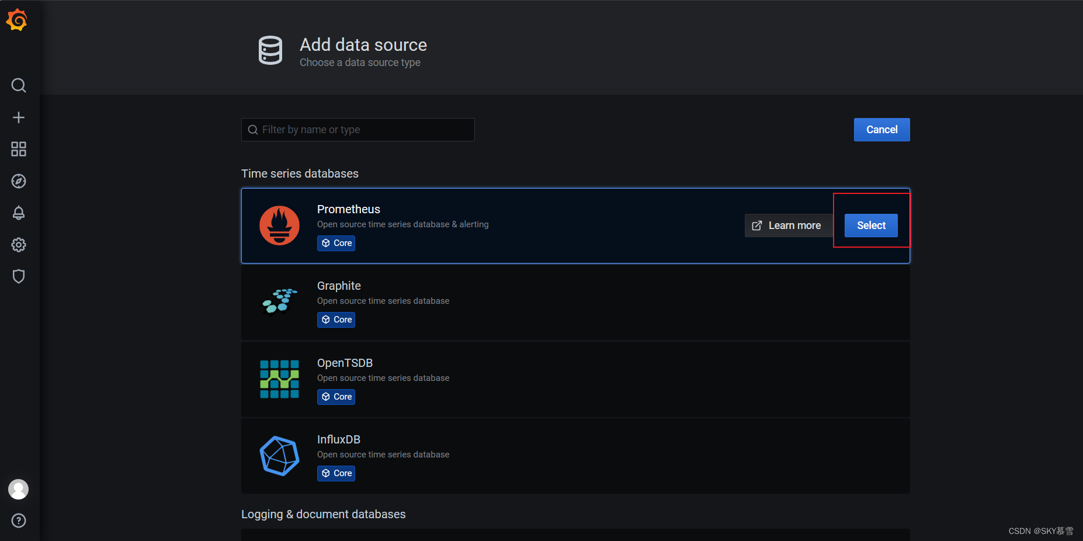Click the Cancel button
Viewport: 1083px width, 541px height.
coord(881,130)
